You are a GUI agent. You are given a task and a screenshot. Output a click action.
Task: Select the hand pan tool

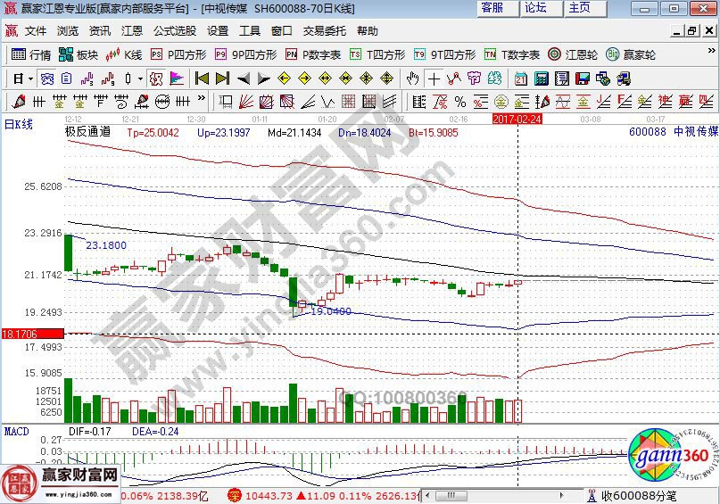(x=413, y=78)
